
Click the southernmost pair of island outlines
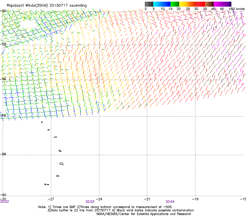47,184
